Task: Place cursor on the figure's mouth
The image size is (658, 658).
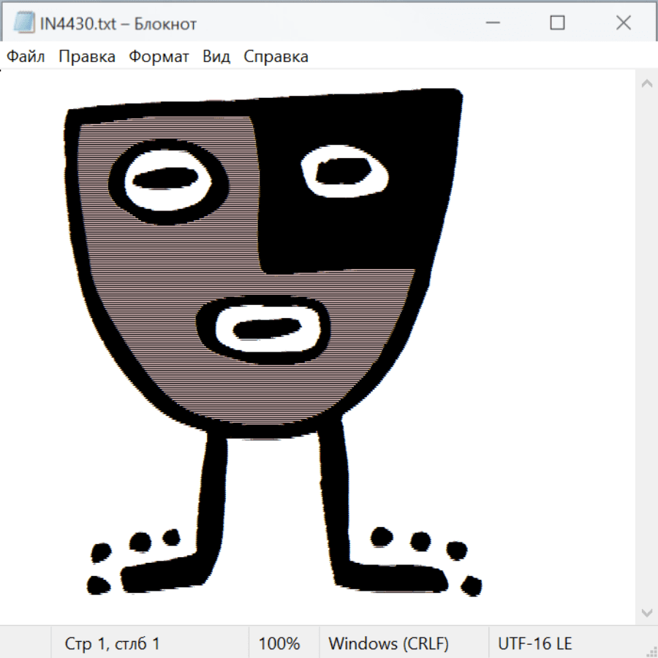Action: tap(266, 330)
